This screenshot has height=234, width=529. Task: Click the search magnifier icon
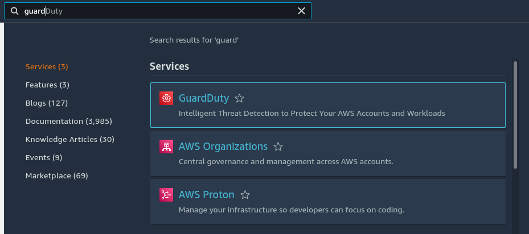pyautogui.click(x=14, y=11)
